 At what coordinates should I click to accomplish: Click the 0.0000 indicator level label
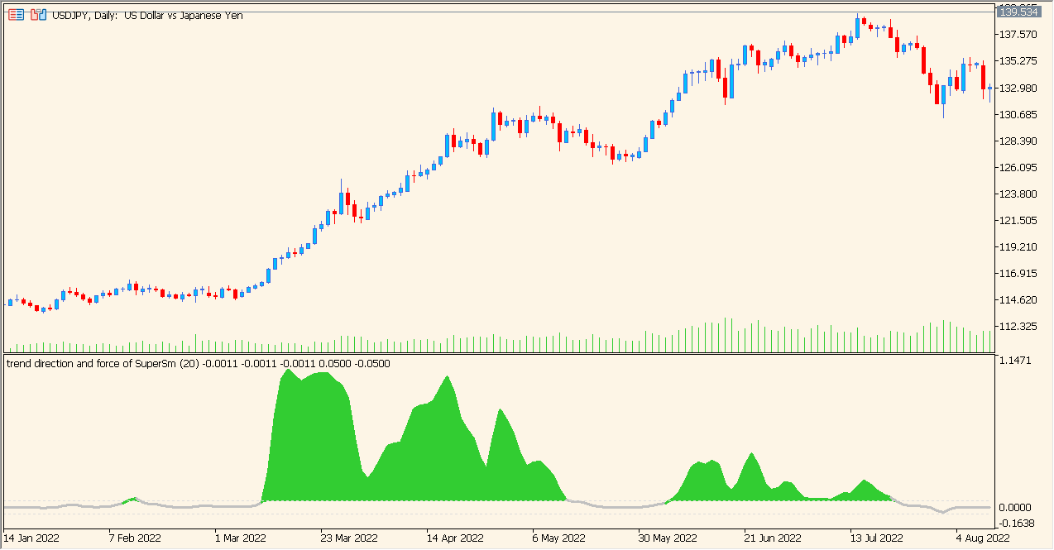click(1013, 507)
